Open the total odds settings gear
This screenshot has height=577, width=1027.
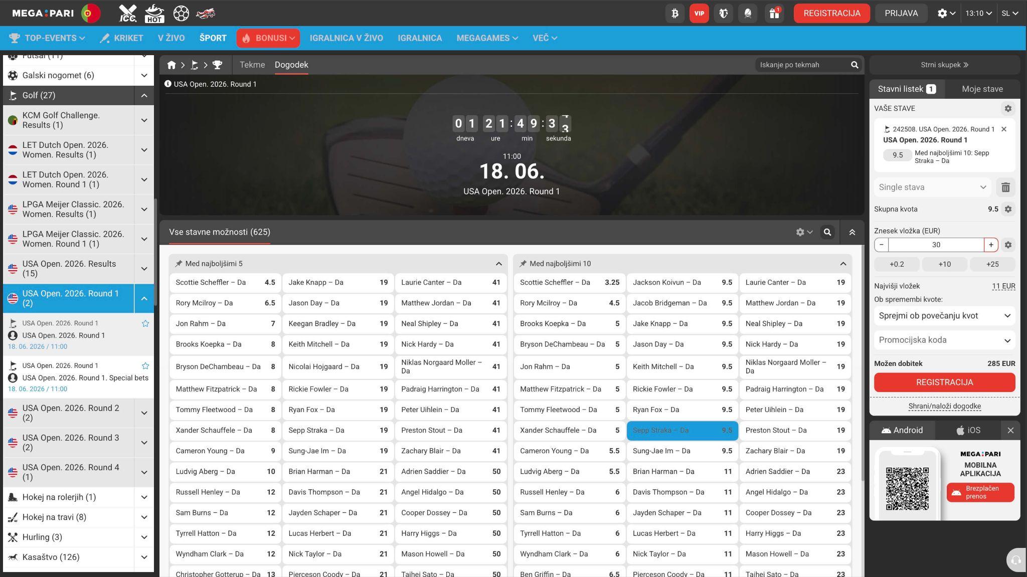tap(1008, 209)
